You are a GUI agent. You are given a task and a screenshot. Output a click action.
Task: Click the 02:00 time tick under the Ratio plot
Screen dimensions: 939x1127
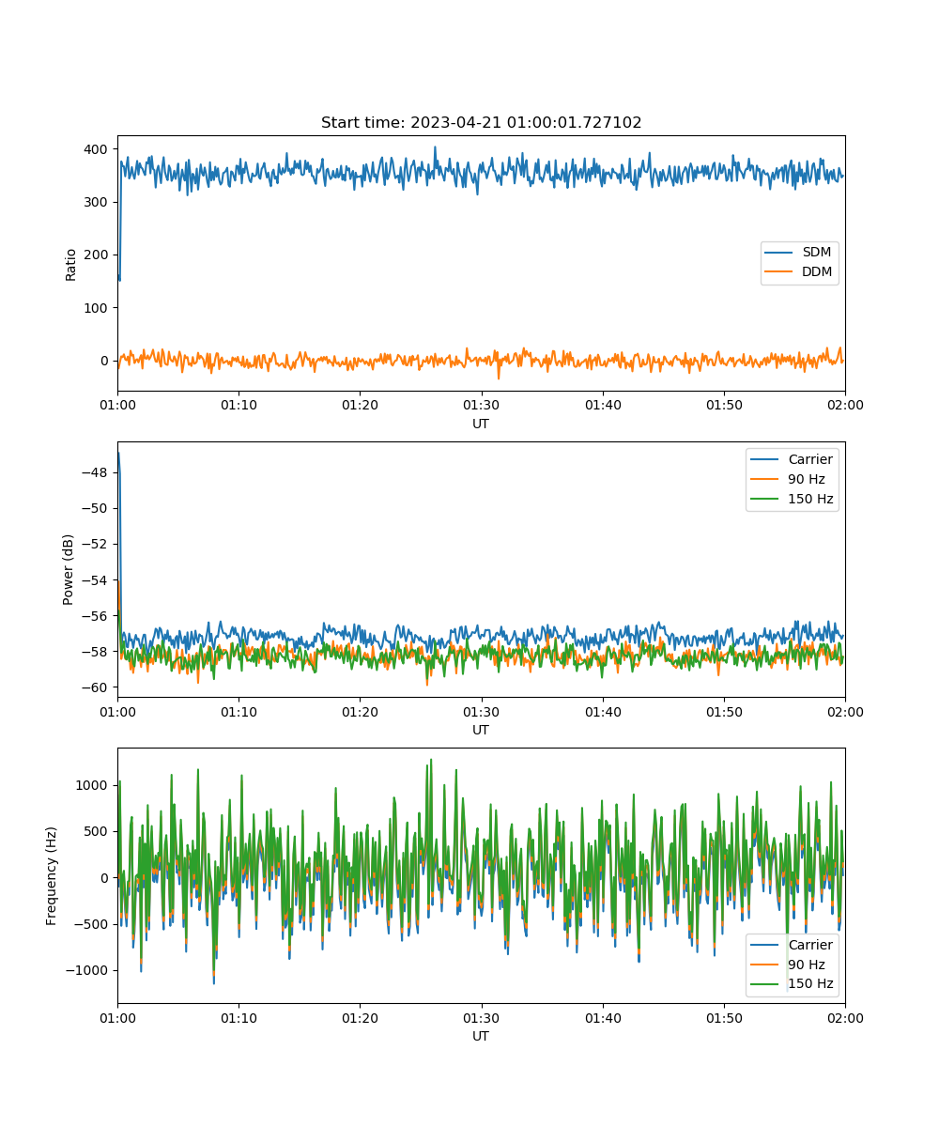click(x=845, y=405)
